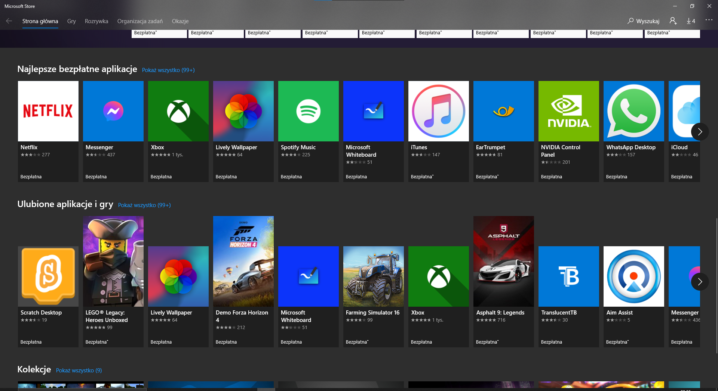Advance favorite apps carousel right
This screenshot has width=718, height=391.
pyautogui.click(x=700, y=282)
